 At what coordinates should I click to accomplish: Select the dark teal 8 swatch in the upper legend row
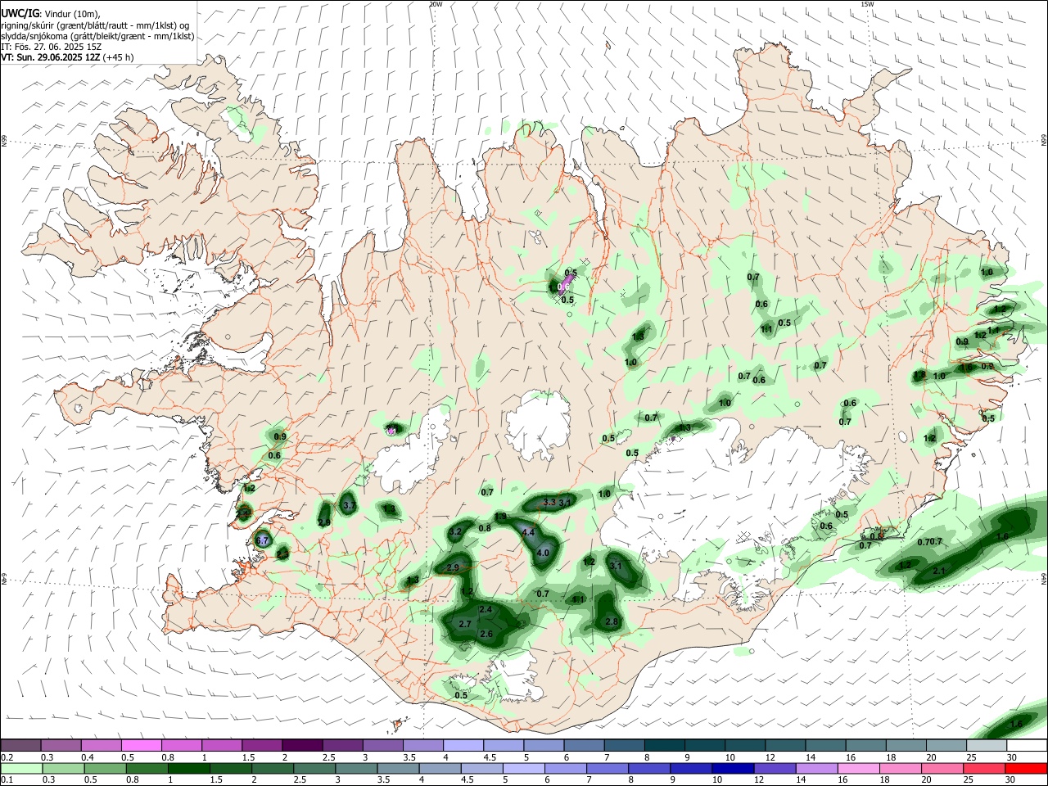664,745
